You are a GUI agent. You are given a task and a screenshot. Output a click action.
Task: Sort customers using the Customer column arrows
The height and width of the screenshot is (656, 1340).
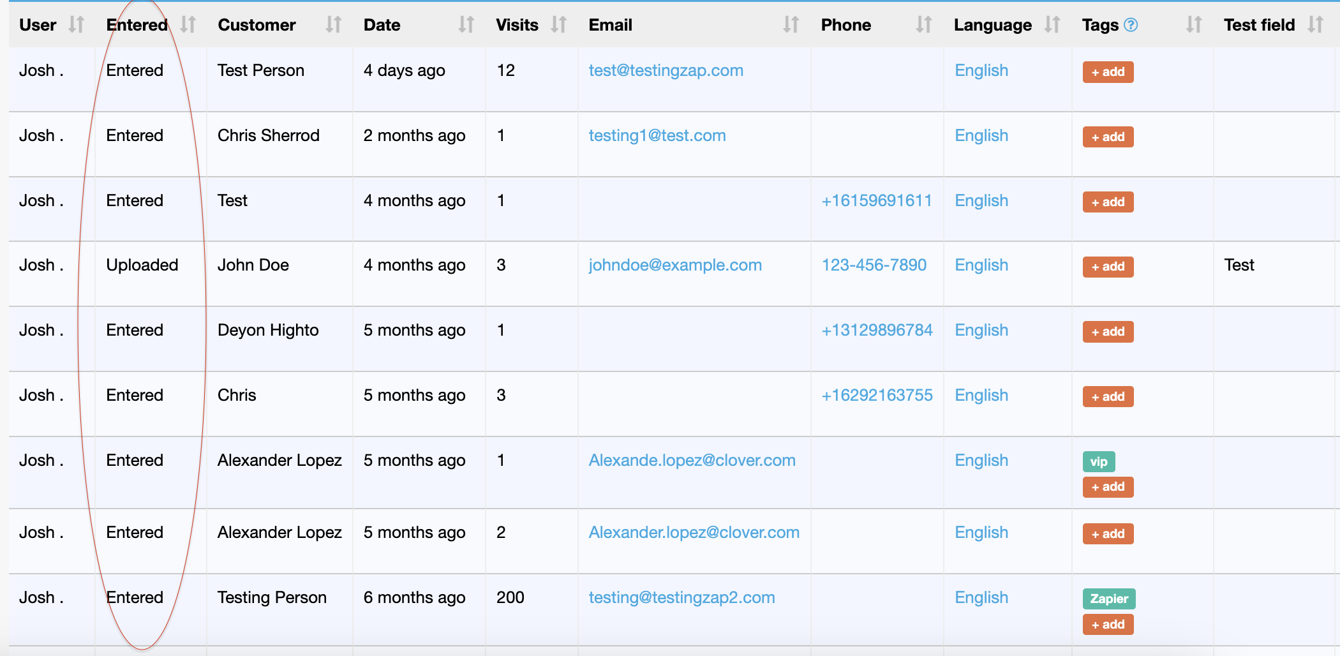click(333, 25)
